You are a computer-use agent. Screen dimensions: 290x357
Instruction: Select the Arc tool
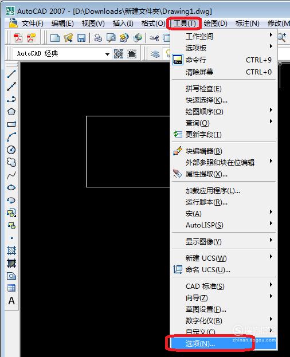click(11, 137)
